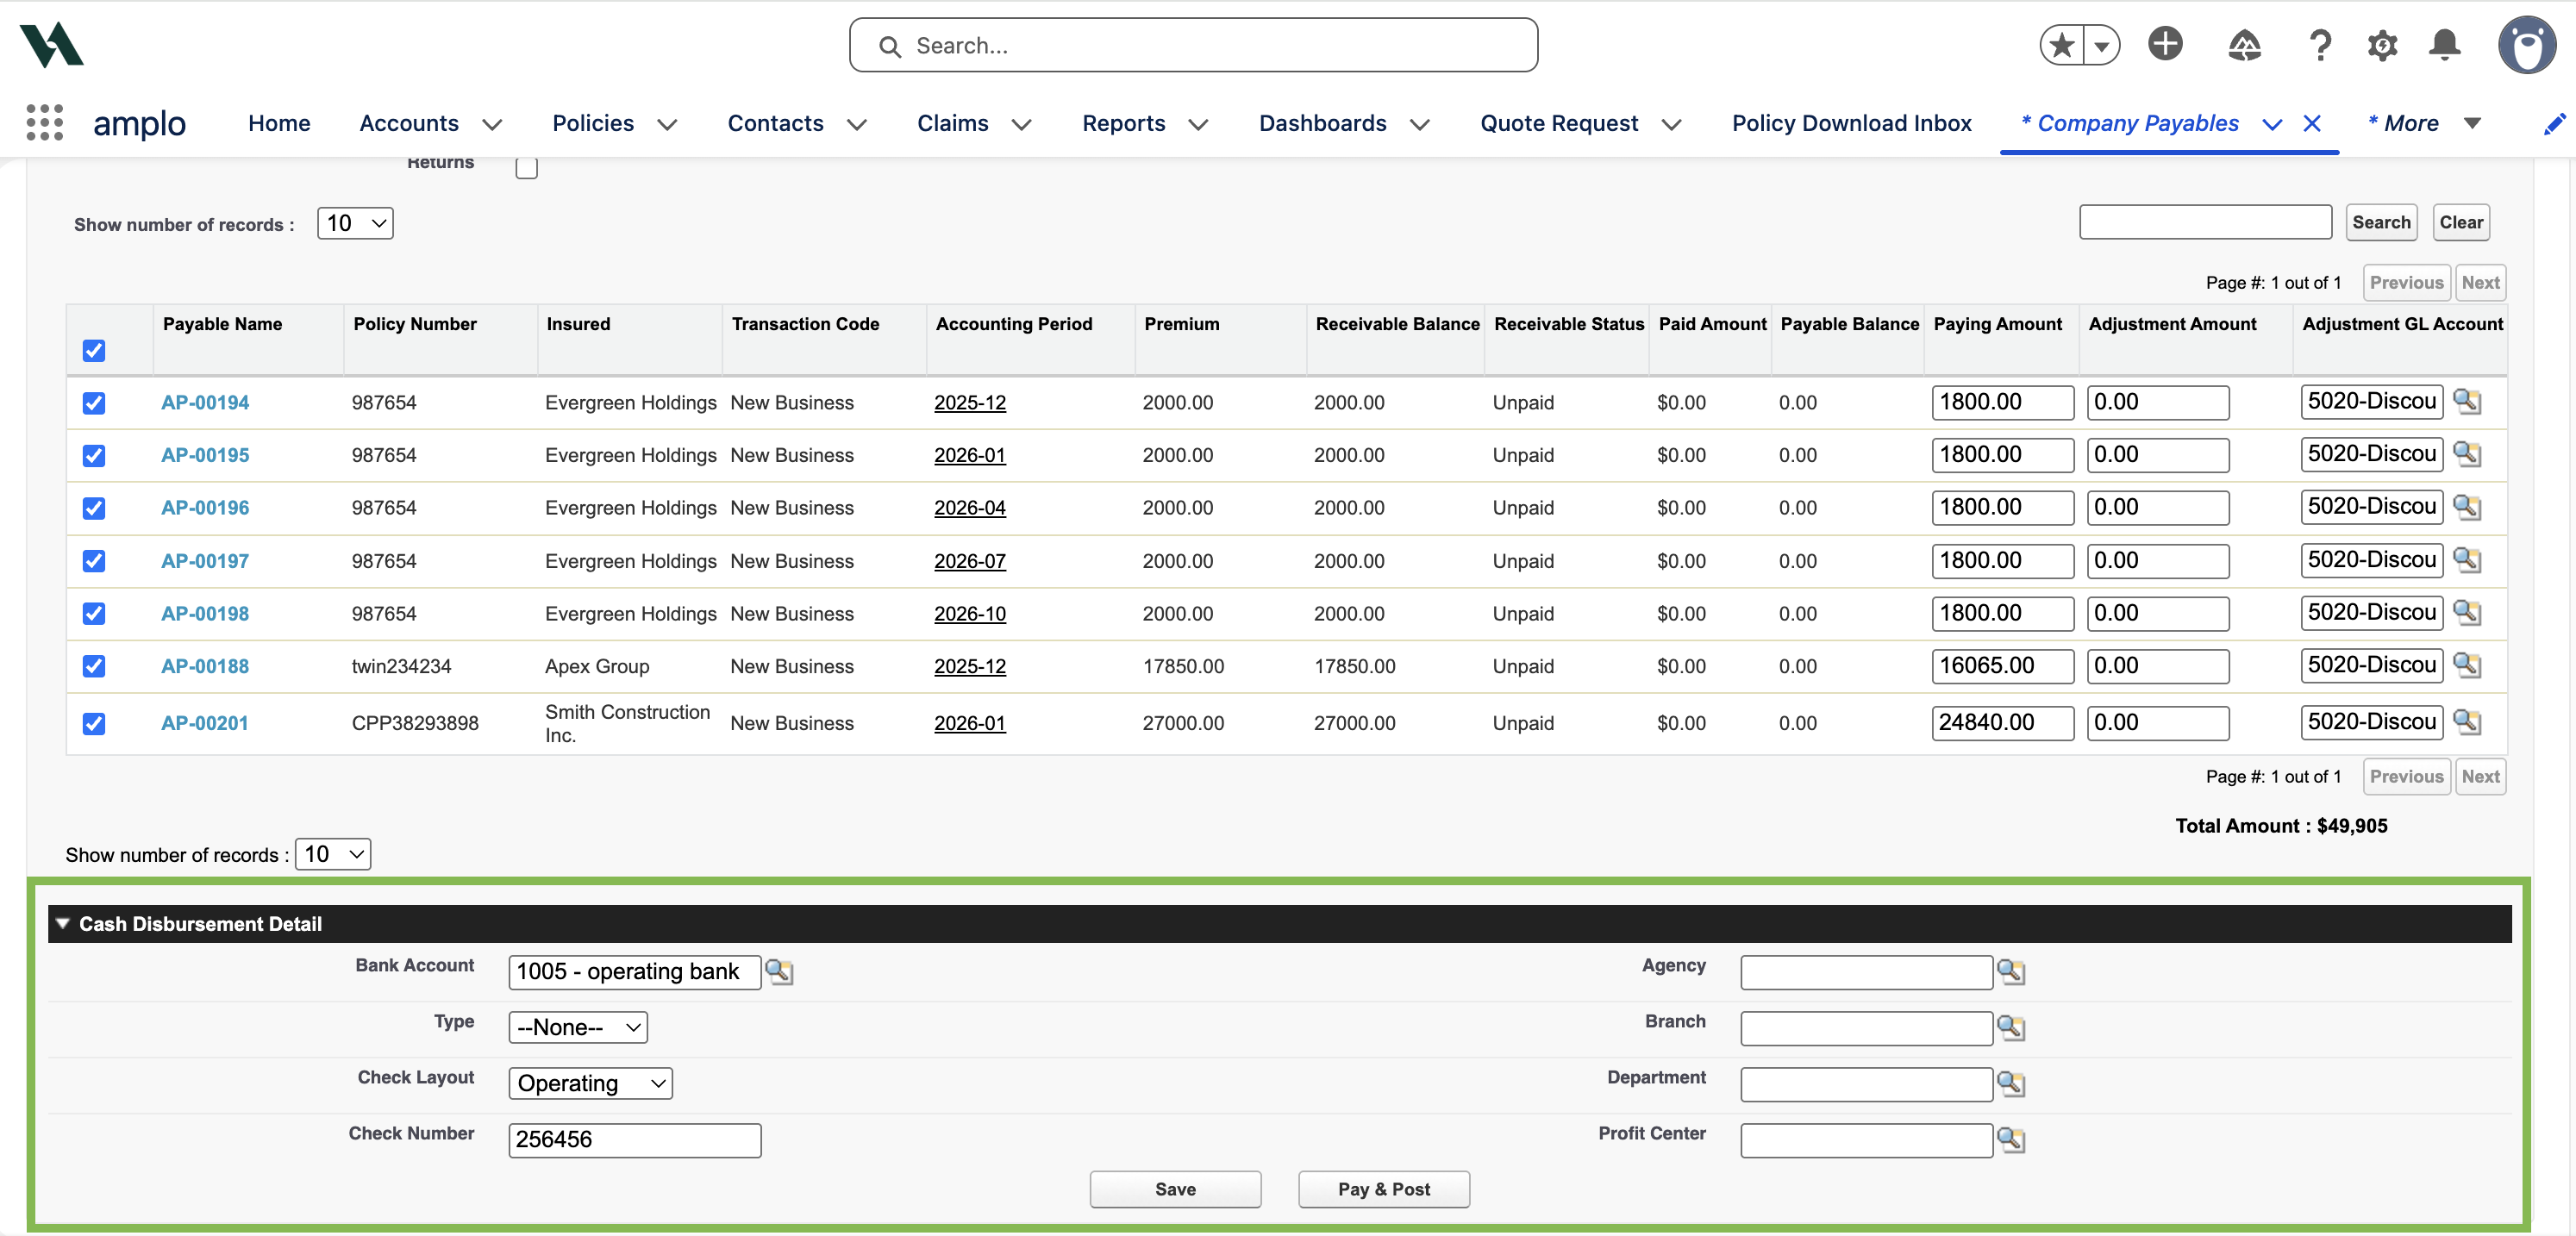Click the table filter text box

click(2205, 222)
